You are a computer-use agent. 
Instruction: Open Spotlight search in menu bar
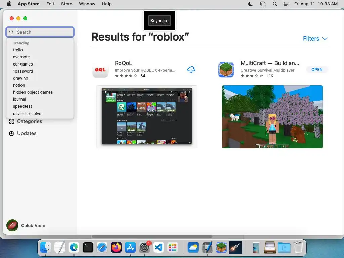click(275, 4)
